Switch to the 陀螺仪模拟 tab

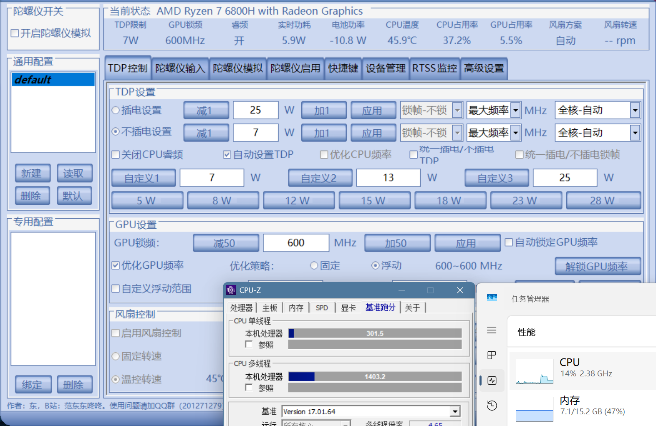tap(238, 68)
